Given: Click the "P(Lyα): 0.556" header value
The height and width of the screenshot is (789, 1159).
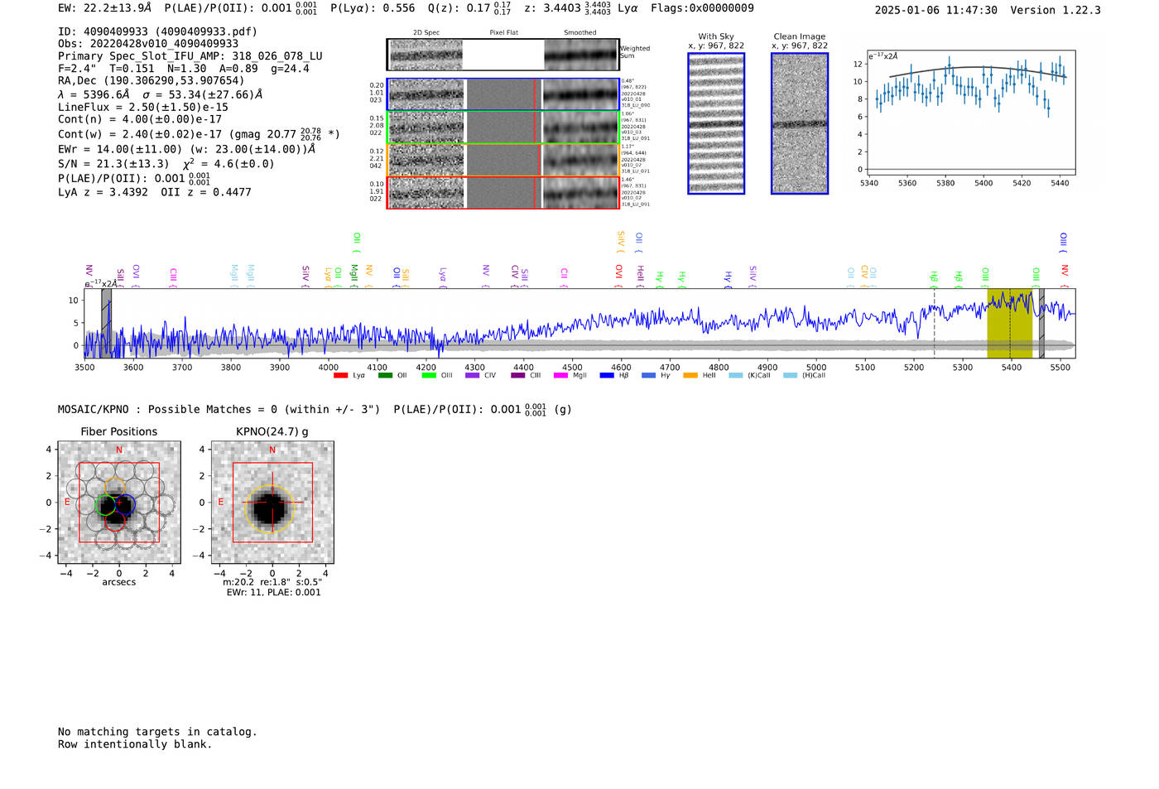Looking at the screenshot, I should (x=373, y=7).
